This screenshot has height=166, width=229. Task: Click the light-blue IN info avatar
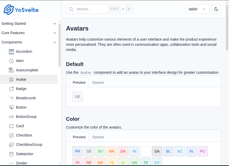click(x=134, y=151)
